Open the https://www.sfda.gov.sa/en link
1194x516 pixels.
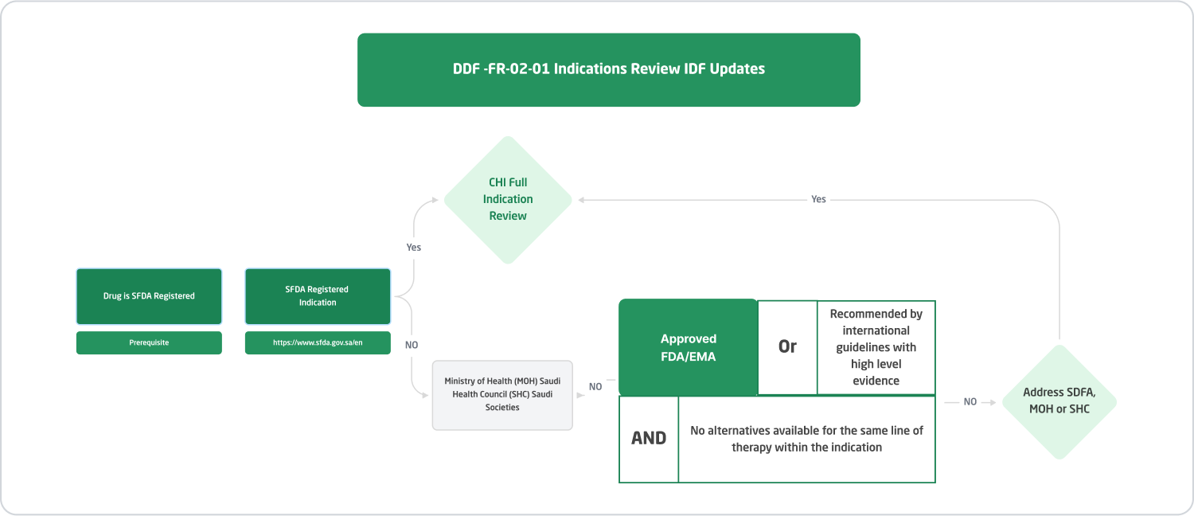click(318, 342)
